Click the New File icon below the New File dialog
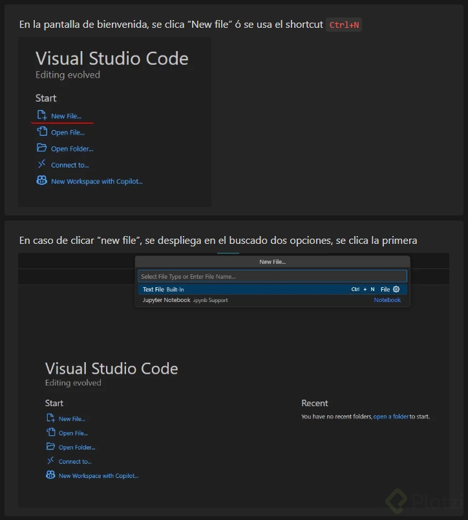 [x=50, y=418]
